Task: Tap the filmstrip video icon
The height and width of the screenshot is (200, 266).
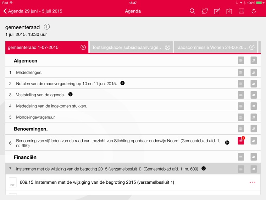Action: [242, 11]
